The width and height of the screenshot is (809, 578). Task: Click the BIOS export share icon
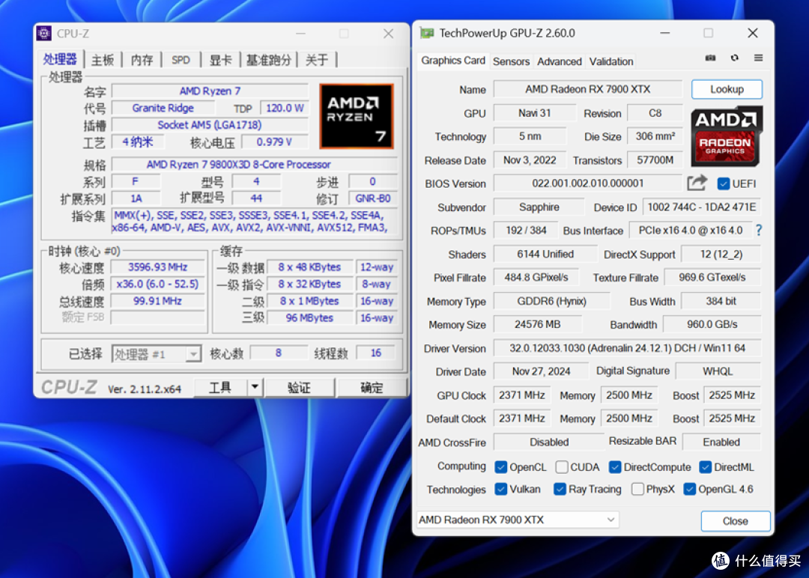697,183
